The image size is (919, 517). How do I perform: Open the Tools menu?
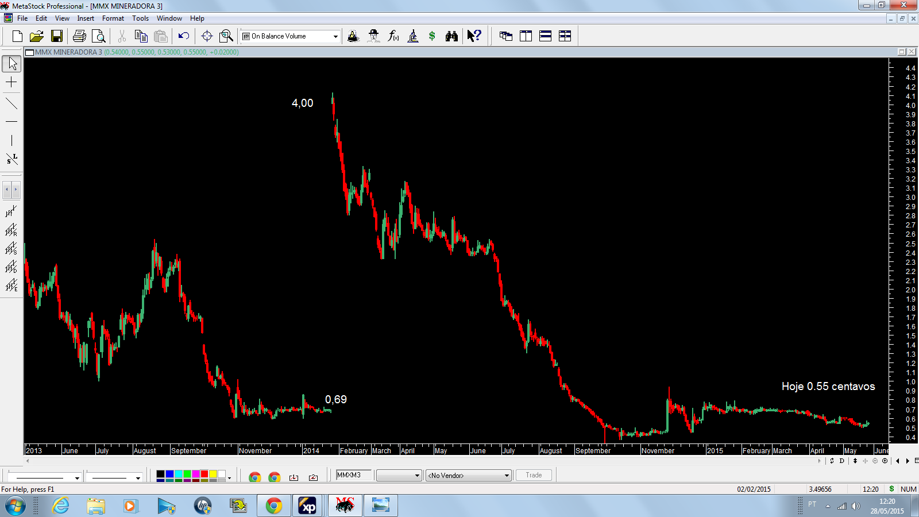pos(140,18)
